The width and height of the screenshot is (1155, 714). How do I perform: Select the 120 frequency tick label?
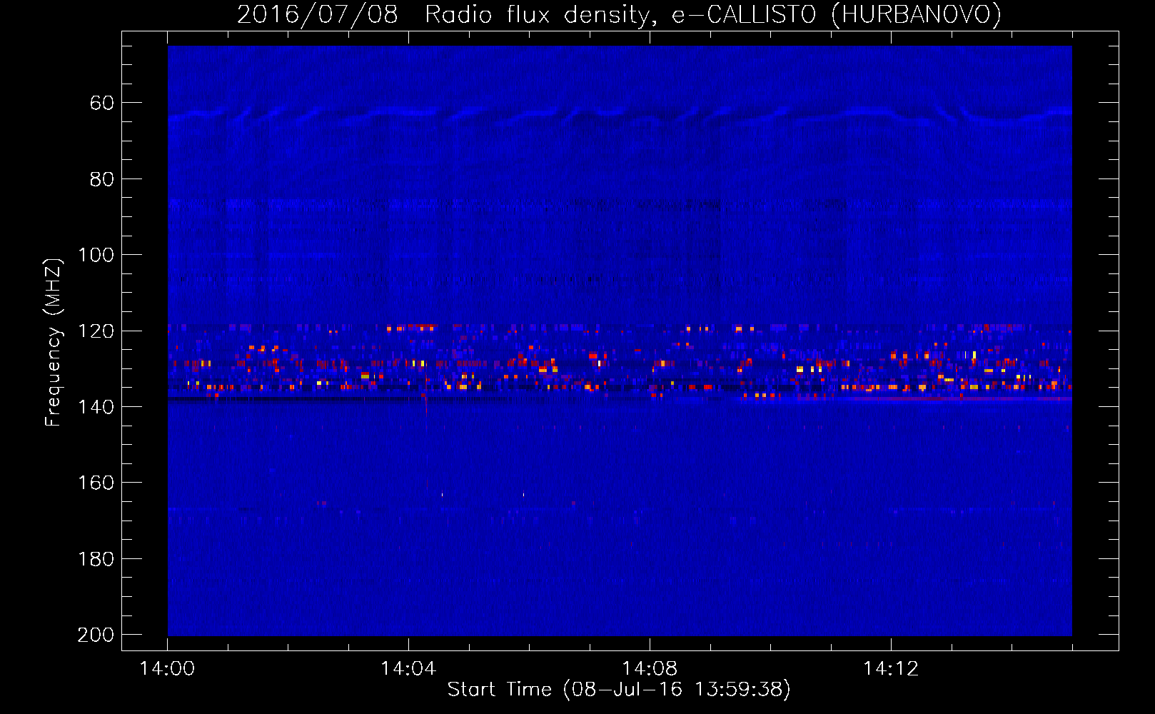tap(96, 331)
